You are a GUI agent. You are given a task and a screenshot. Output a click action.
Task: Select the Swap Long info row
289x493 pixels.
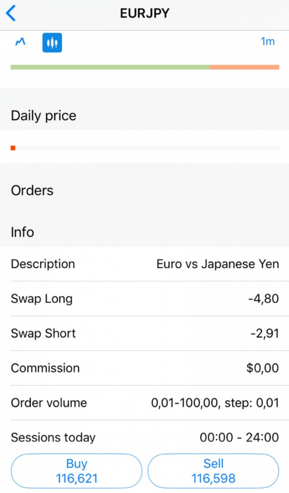(x=144, y=299)
